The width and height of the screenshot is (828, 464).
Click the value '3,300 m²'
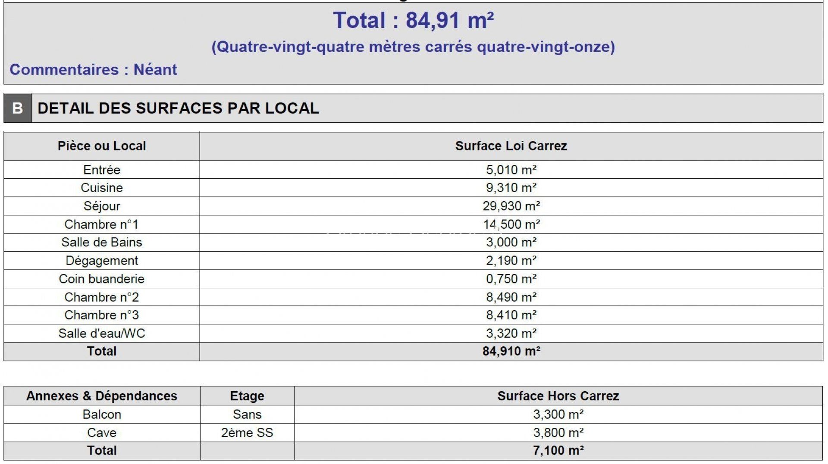point(558,414)
